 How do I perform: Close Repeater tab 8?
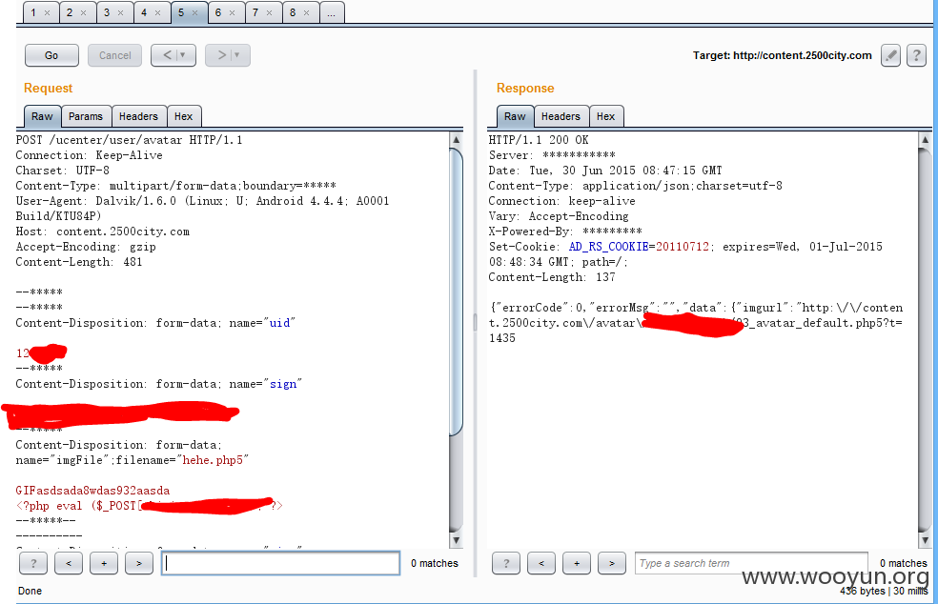click(x=306, y=12)
